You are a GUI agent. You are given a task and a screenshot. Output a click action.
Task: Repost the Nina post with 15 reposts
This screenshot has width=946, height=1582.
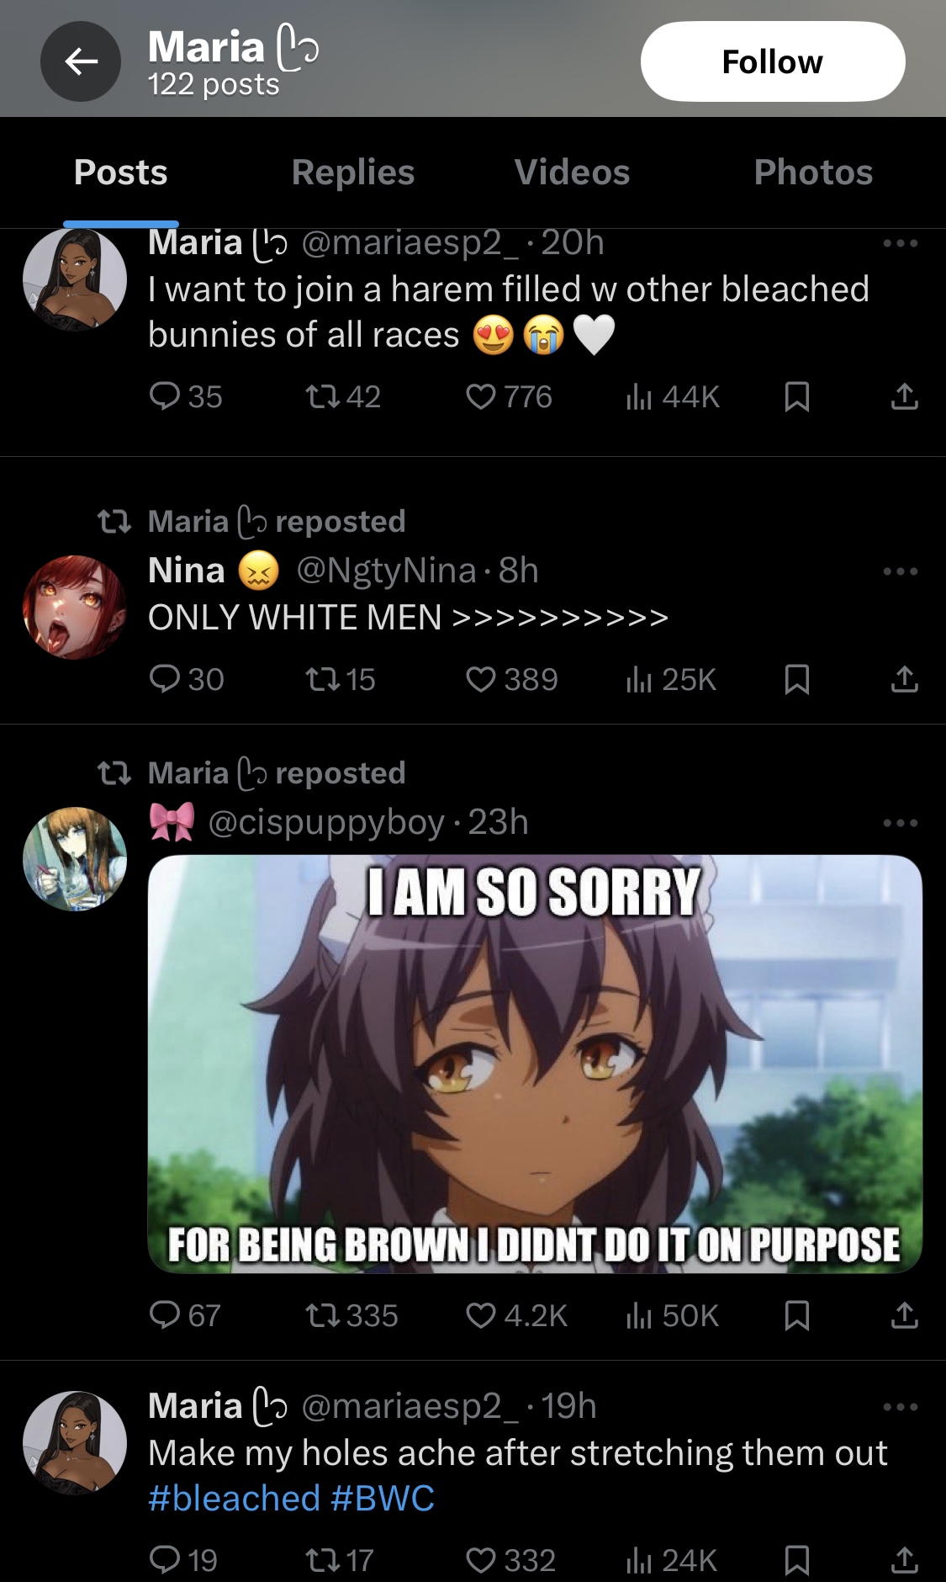tap(340, 679)
